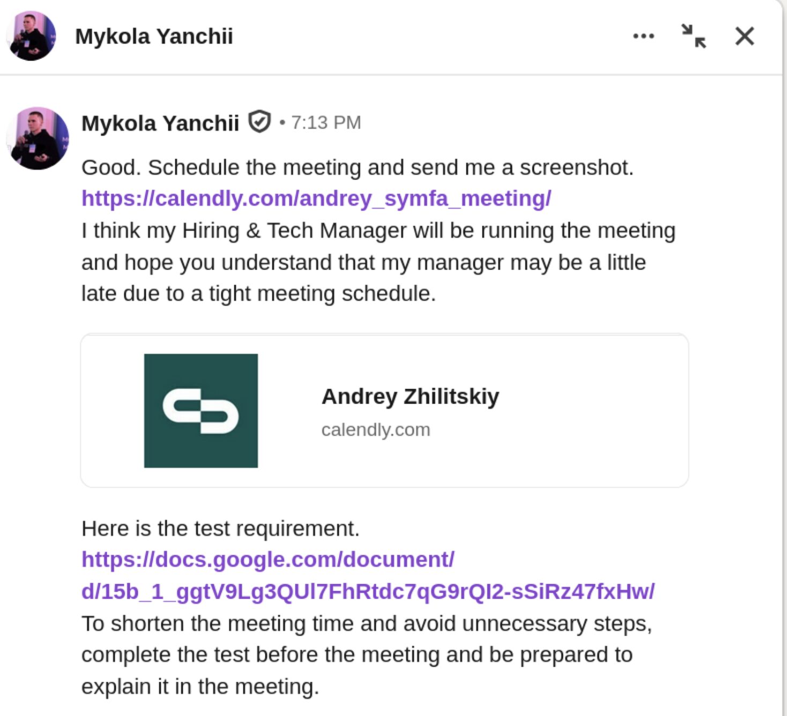Open the sender's avatar next to the message
The width and height of the screenshot is (787, 716).
pos(38,138)
